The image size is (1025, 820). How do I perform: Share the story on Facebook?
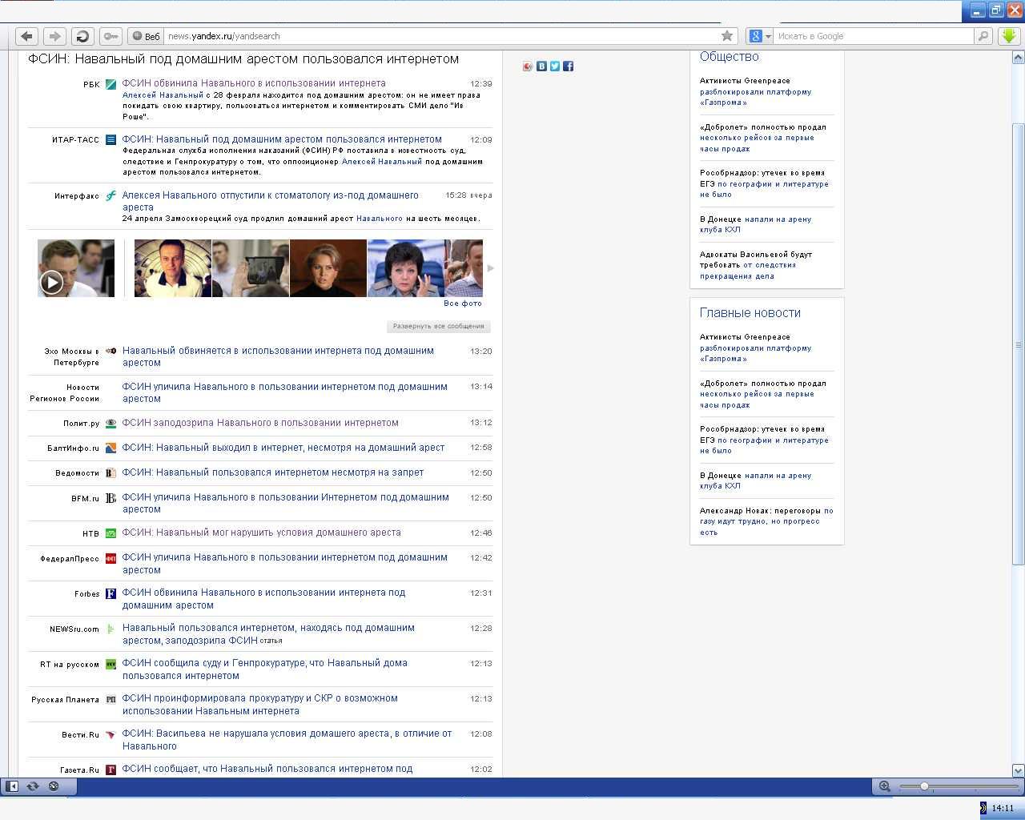[x=568, y=66]
